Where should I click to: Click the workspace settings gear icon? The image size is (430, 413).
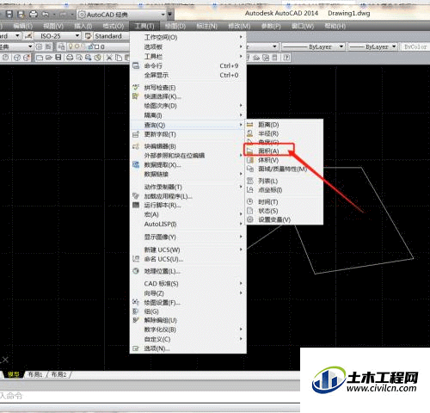[39, 46]
